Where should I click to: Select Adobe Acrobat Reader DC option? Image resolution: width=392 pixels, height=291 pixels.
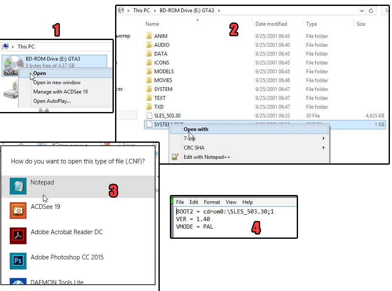tap(78, 235)
